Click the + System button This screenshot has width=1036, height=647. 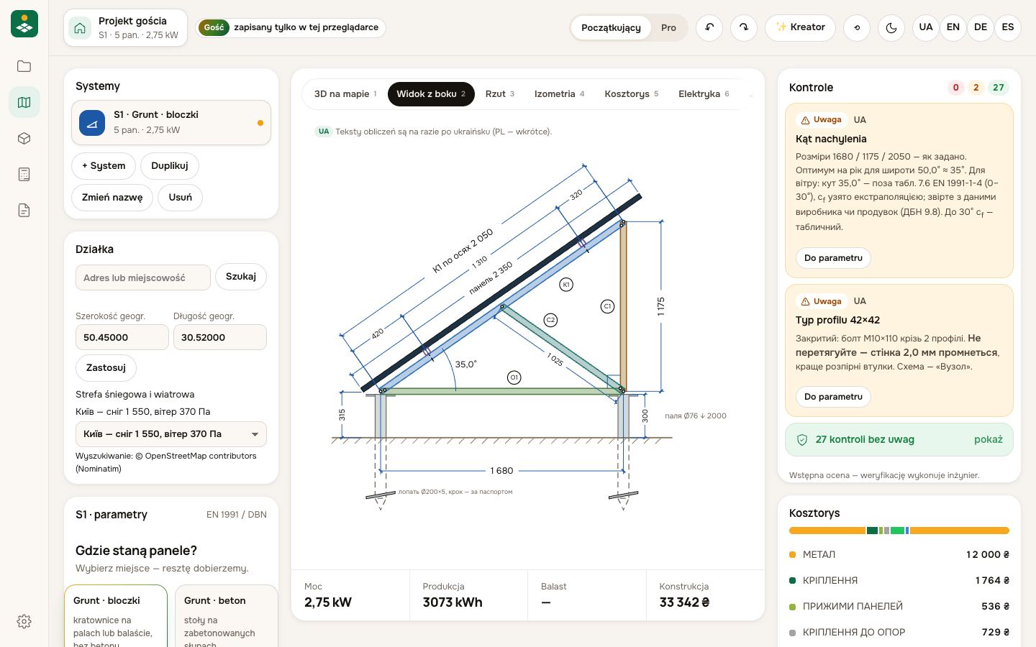104,166
